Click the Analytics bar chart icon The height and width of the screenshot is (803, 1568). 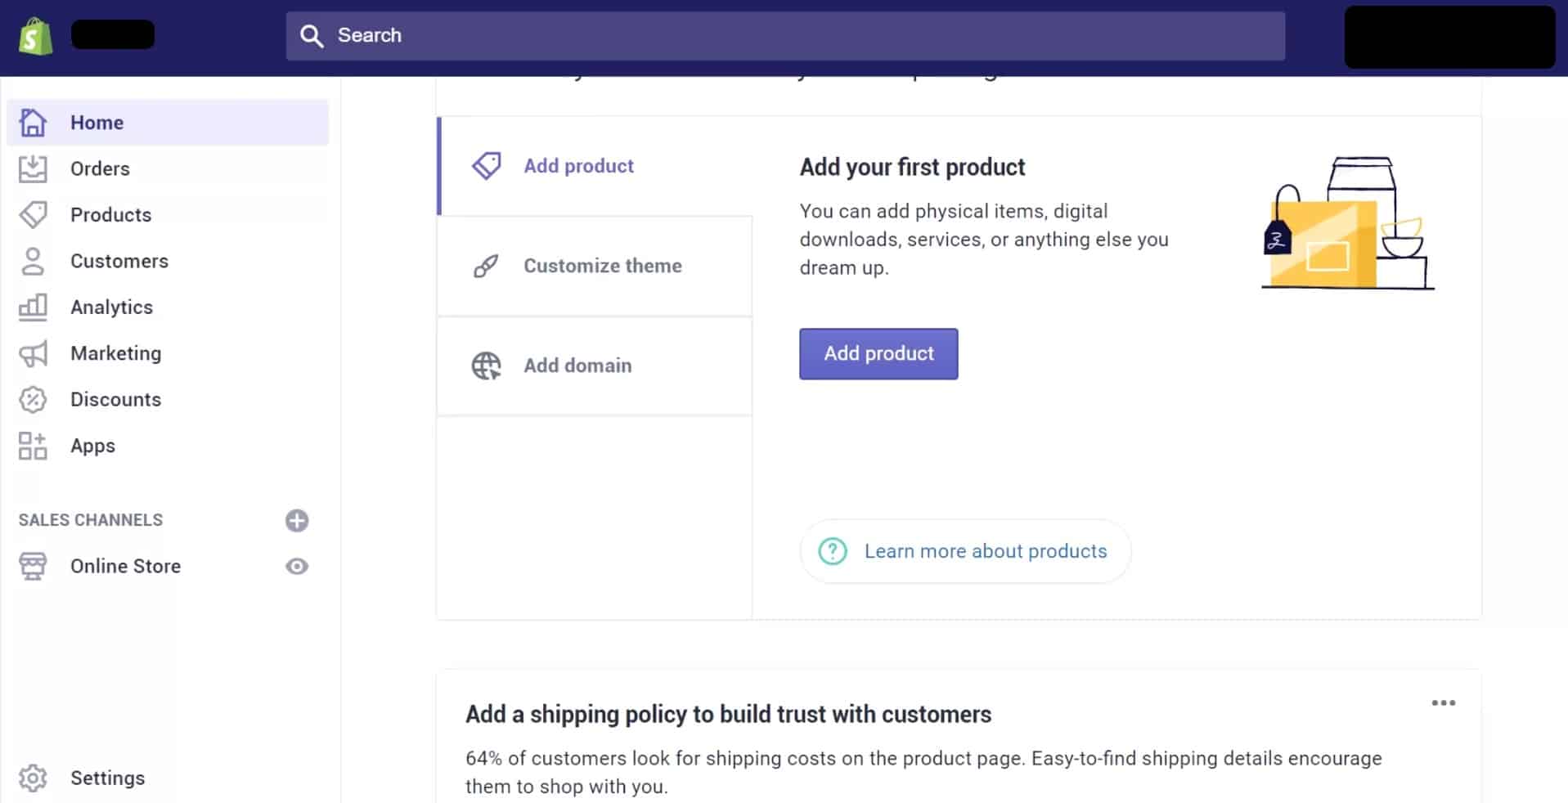coord(33,307)
